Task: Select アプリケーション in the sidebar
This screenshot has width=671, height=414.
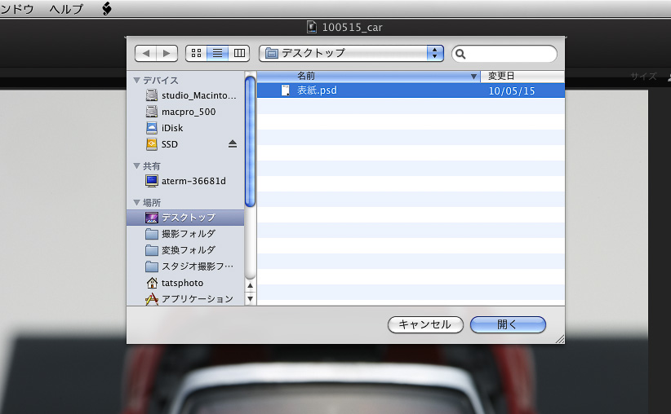Action: (x=196, y=299)
